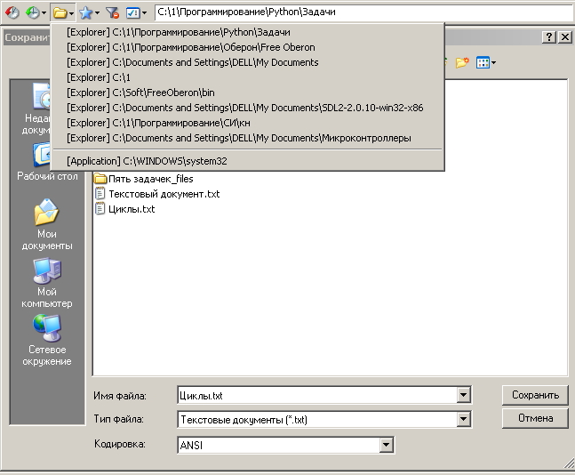The width and height of the screenshot is (575, 475).
Task: Click the Отмена button
Action: pos(535,418)
